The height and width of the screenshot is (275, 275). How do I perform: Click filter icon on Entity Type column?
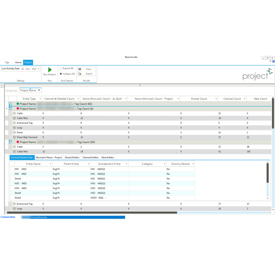coord(40,99)
